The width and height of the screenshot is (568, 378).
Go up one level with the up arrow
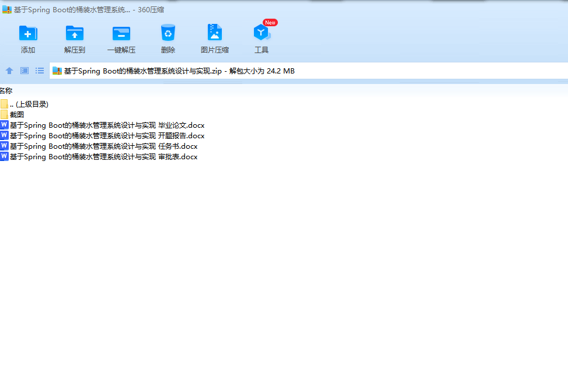tap(9, 71)
